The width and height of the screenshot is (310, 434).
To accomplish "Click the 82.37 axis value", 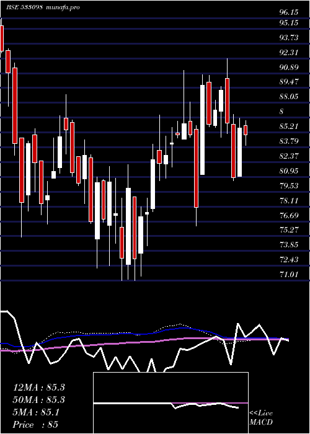I will click(x=289, y=156).
